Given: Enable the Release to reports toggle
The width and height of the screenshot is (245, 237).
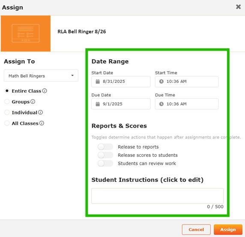Looking at the screenshot, I should coord(105,147).
